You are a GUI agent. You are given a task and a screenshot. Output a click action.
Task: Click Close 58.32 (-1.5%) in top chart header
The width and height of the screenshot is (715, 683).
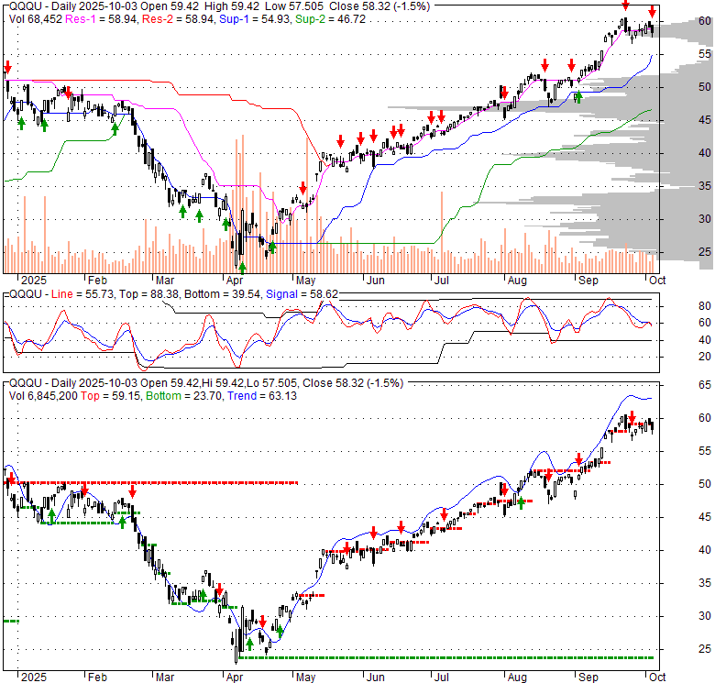pyautogui.click(x=379, y=6)
